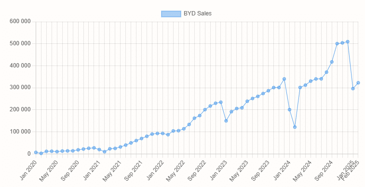The height and width of the screenshot is (187, 365).
Task: Click the Sep 2024 point near 417 000
Action: pyautogui.click(x=332, y=62)
